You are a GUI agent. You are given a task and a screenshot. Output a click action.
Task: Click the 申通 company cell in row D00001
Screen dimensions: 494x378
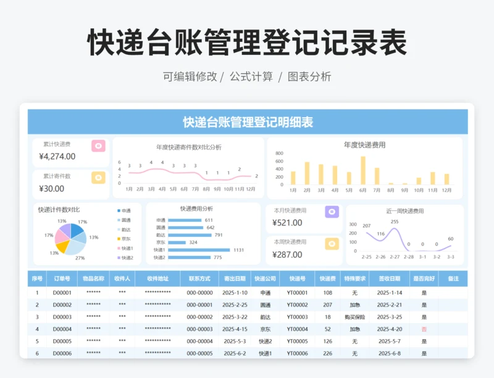[266, 293]
